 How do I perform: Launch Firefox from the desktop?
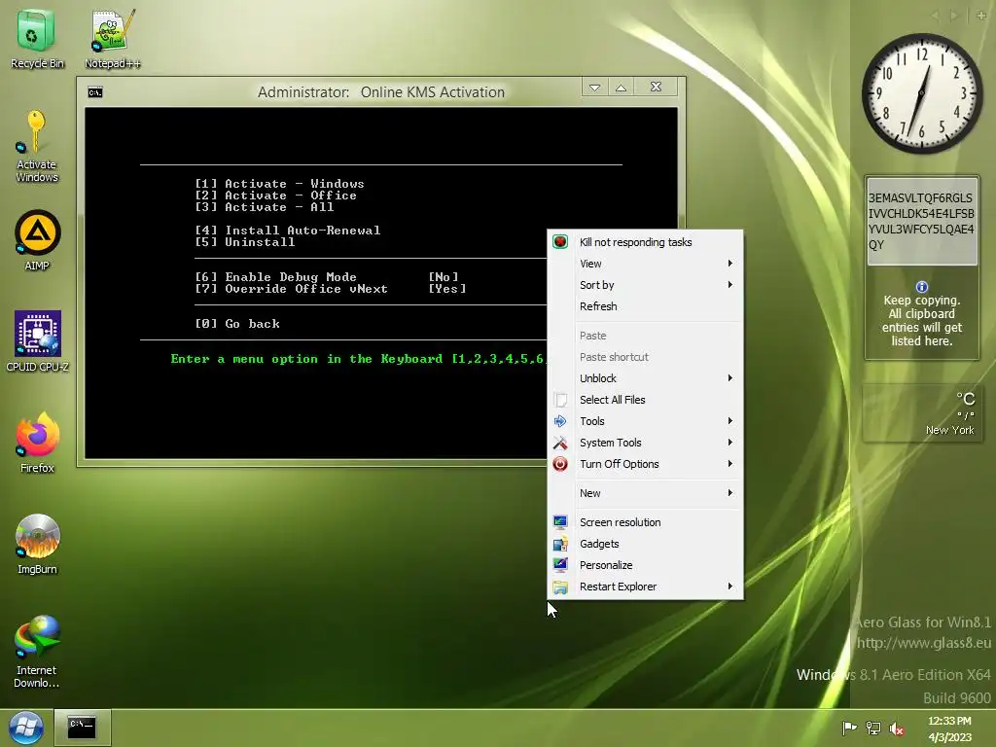point(37,443)
